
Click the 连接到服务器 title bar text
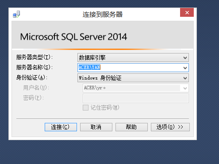(103, 15)
